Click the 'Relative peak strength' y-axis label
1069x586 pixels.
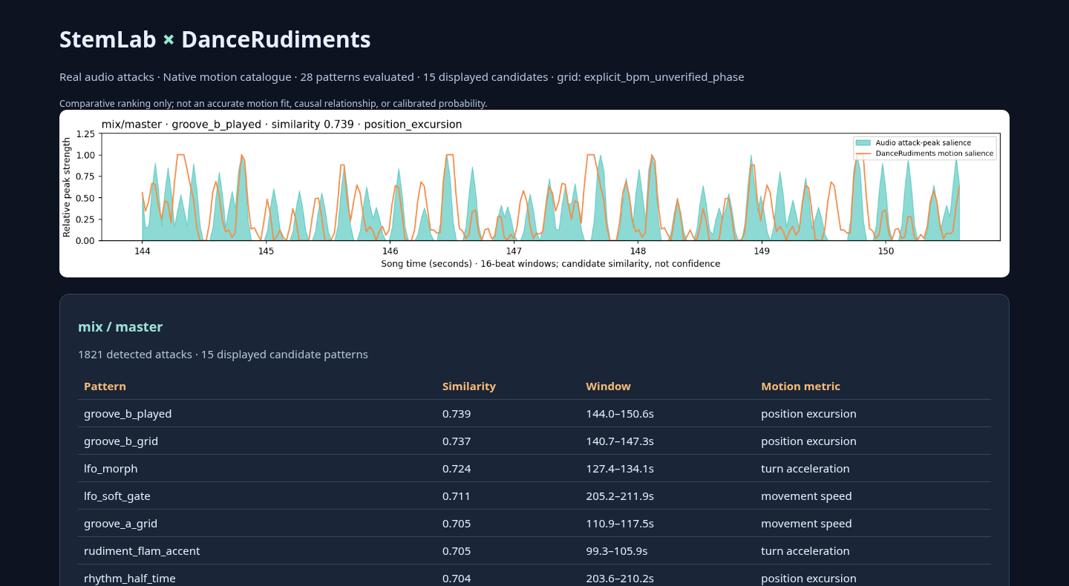[67, 187]
